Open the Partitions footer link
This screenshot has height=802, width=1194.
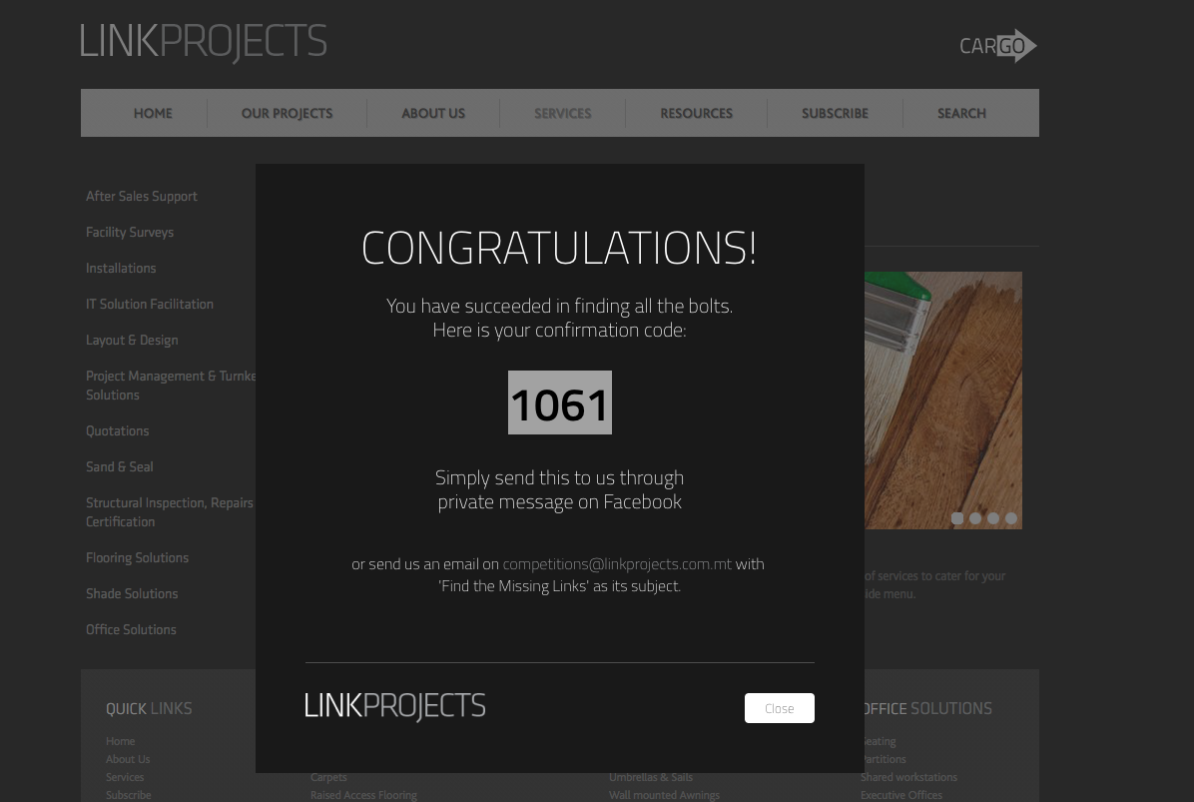886,759
